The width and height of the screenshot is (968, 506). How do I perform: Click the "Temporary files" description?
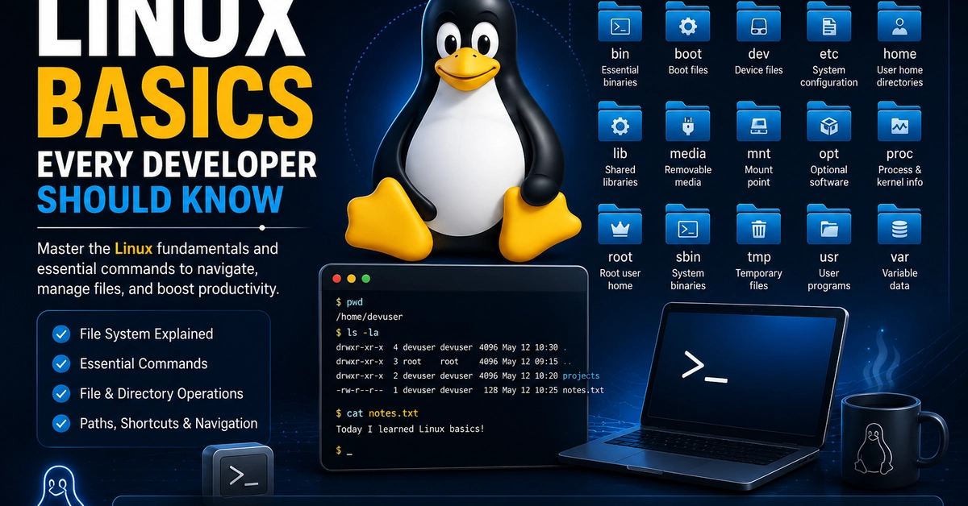point(758,280)
